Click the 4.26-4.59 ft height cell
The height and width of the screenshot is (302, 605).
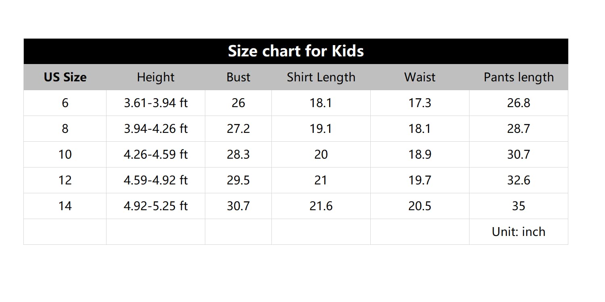coord(156,155)
